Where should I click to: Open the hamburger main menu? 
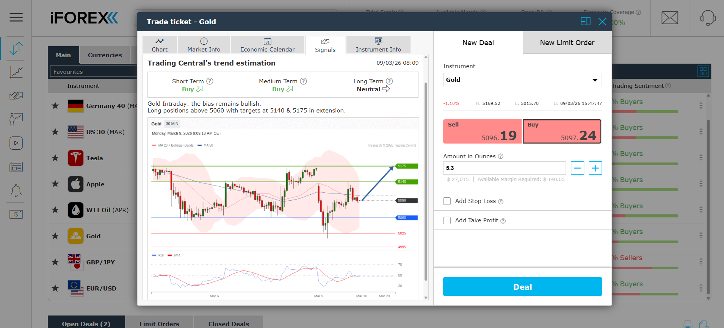16,17
